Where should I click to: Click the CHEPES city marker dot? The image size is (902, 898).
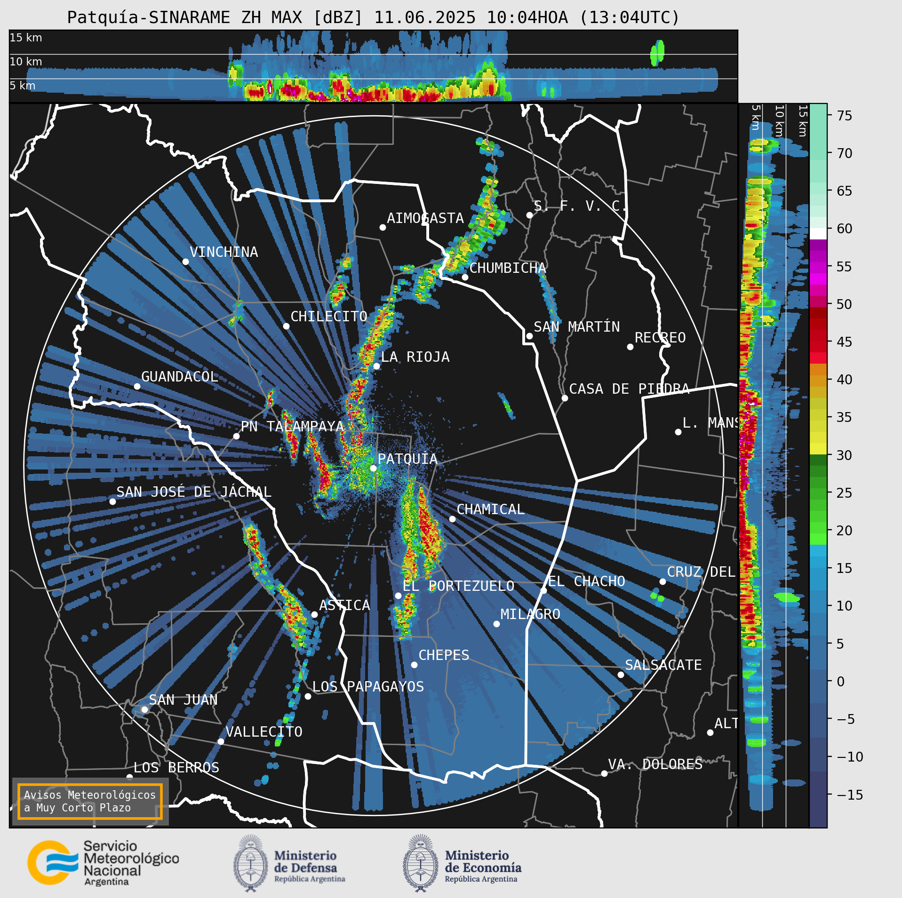point(414,665)
